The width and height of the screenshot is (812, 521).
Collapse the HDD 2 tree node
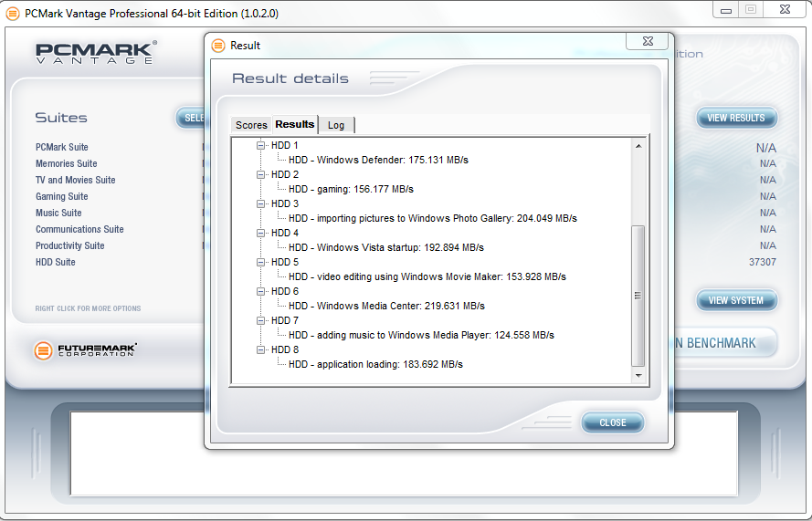pyautogui.click(x=261, y=174)
